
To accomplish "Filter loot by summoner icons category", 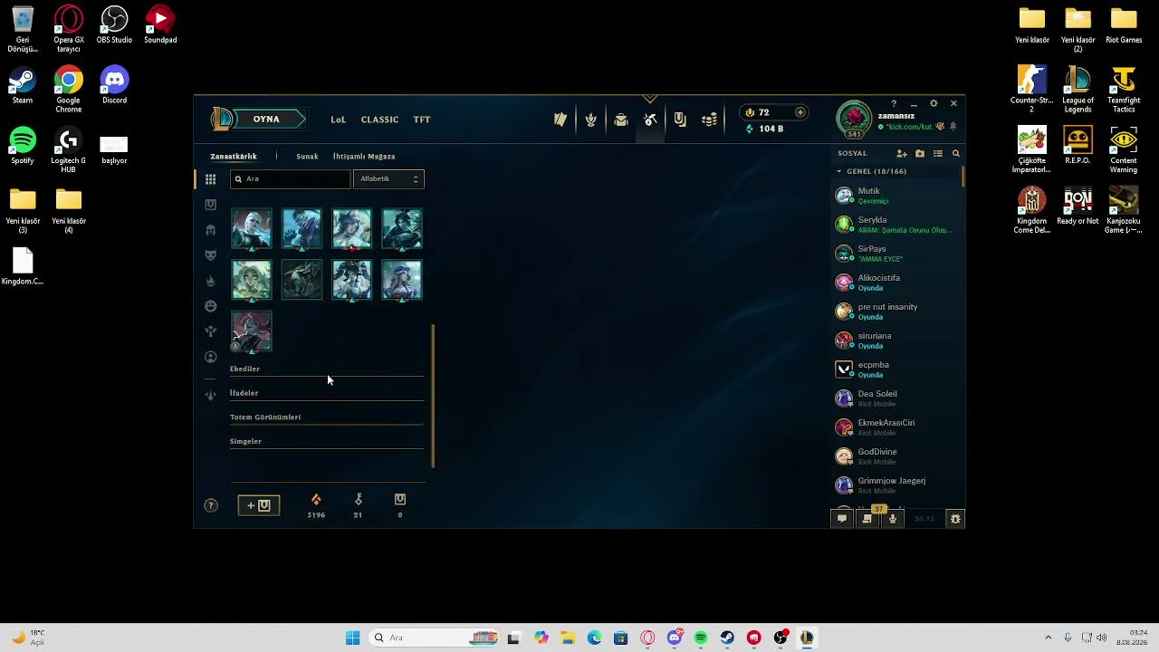I will tap(210, 357).
